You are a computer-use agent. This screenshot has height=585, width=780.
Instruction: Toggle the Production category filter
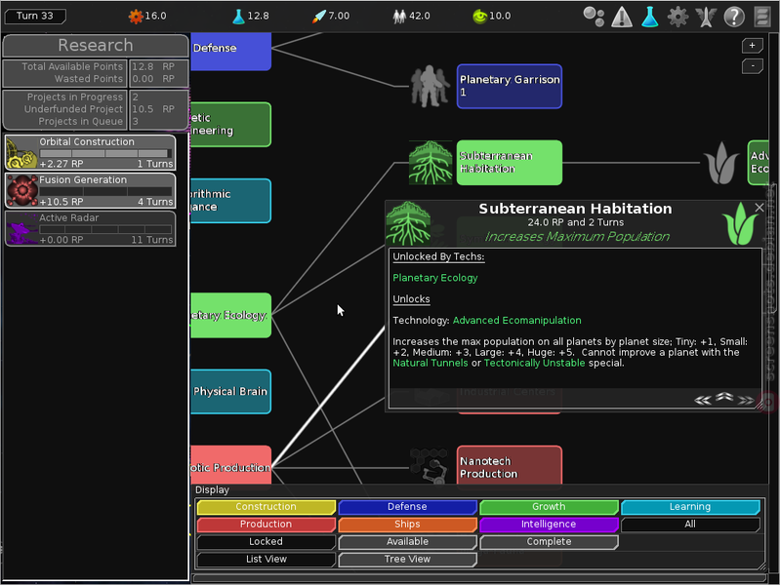[x=267, y=525]
